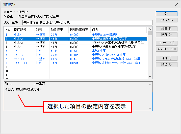Save the list with 保存(S)
The height and width of the screenshot is (134, 181).
pyautogui.click(x=166, y=58)
